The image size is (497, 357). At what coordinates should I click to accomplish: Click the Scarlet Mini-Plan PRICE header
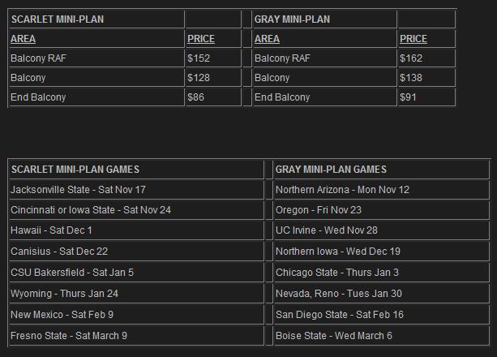click(x=201, y=39)
